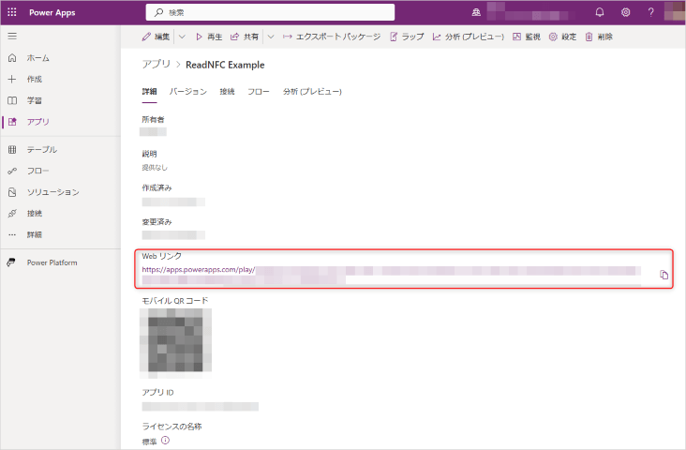
Task: Click エクスポート パッケージ
Action: click(x=332, y=37)
